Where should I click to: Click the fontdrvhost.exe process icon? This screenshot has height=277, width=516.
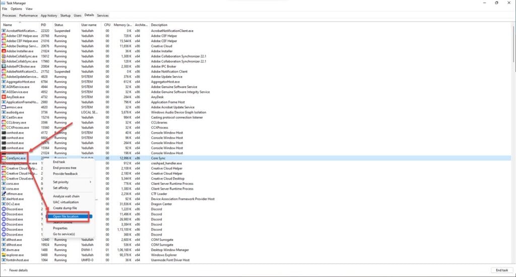[x=4, y=260]
